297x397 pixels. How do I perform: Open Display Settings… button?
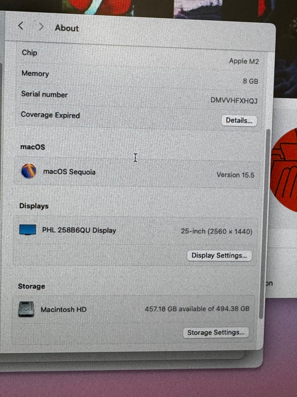coord(219,255)
